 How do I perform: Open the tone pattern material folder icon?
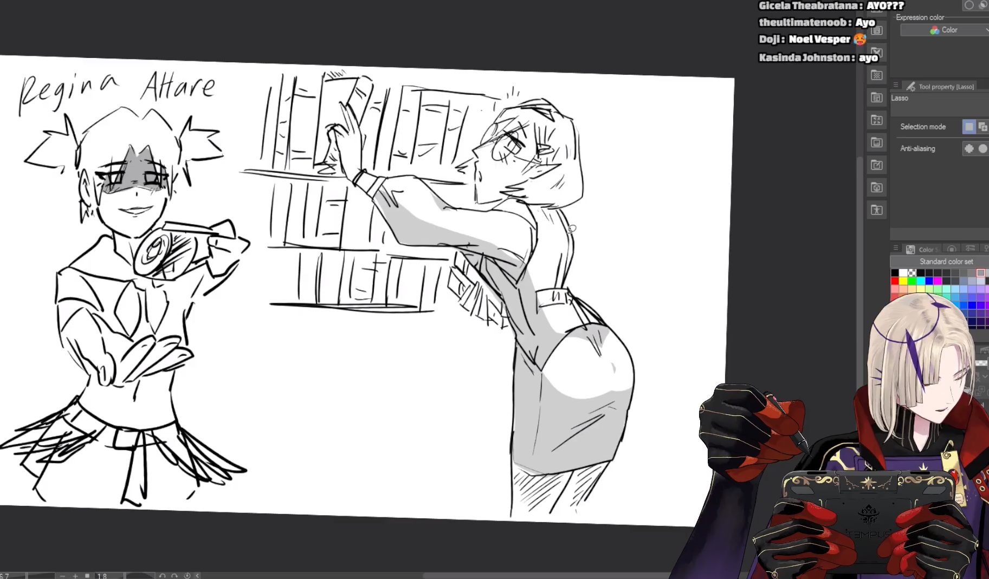[877, 75]
